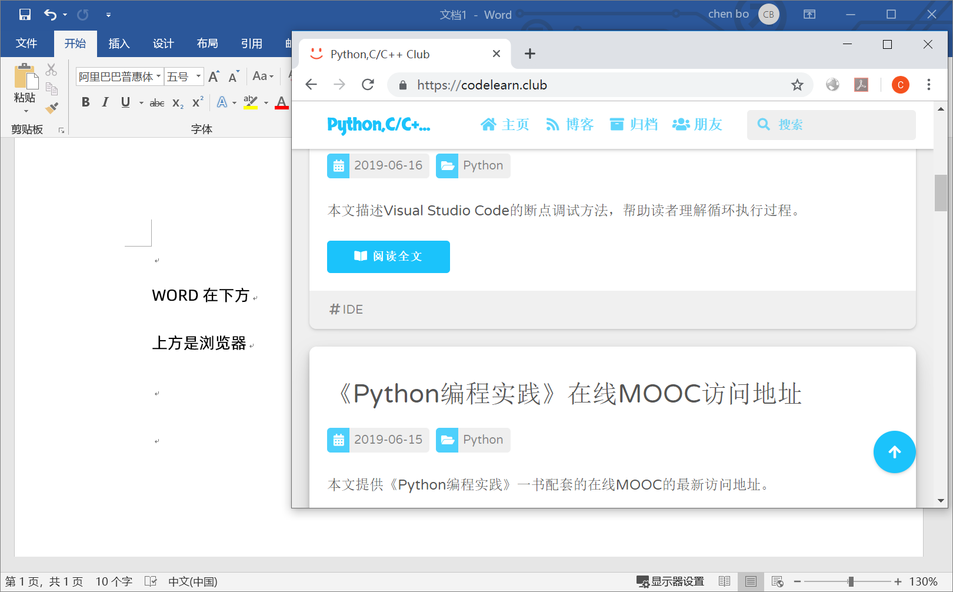Click the 阅读全文 button

(388, 257)
